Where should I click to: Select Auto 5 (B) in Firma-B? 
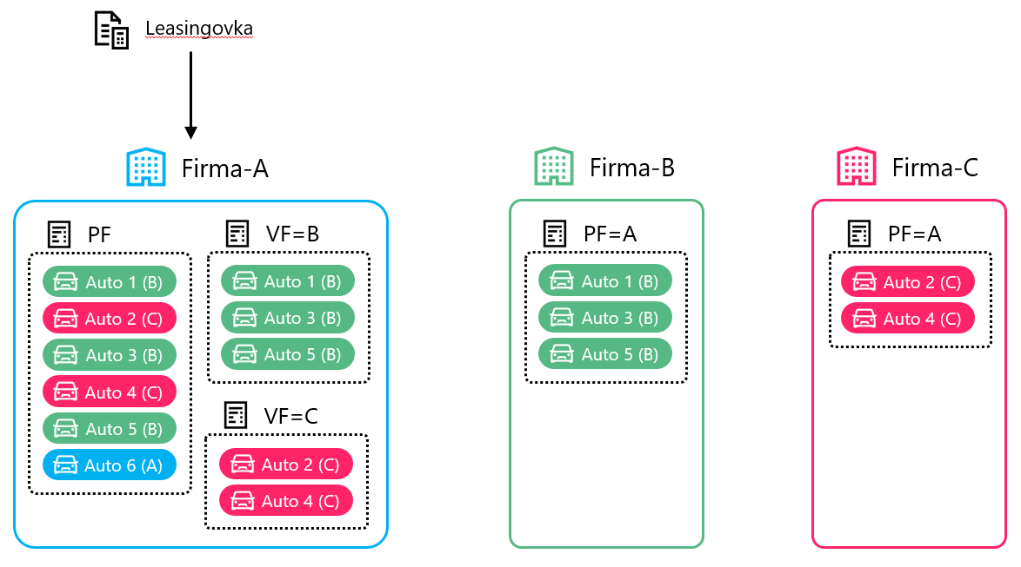pos(605,354)
